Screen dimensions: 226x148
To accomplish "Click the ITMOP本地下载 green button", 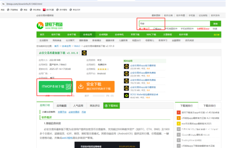I will [56, 87].
